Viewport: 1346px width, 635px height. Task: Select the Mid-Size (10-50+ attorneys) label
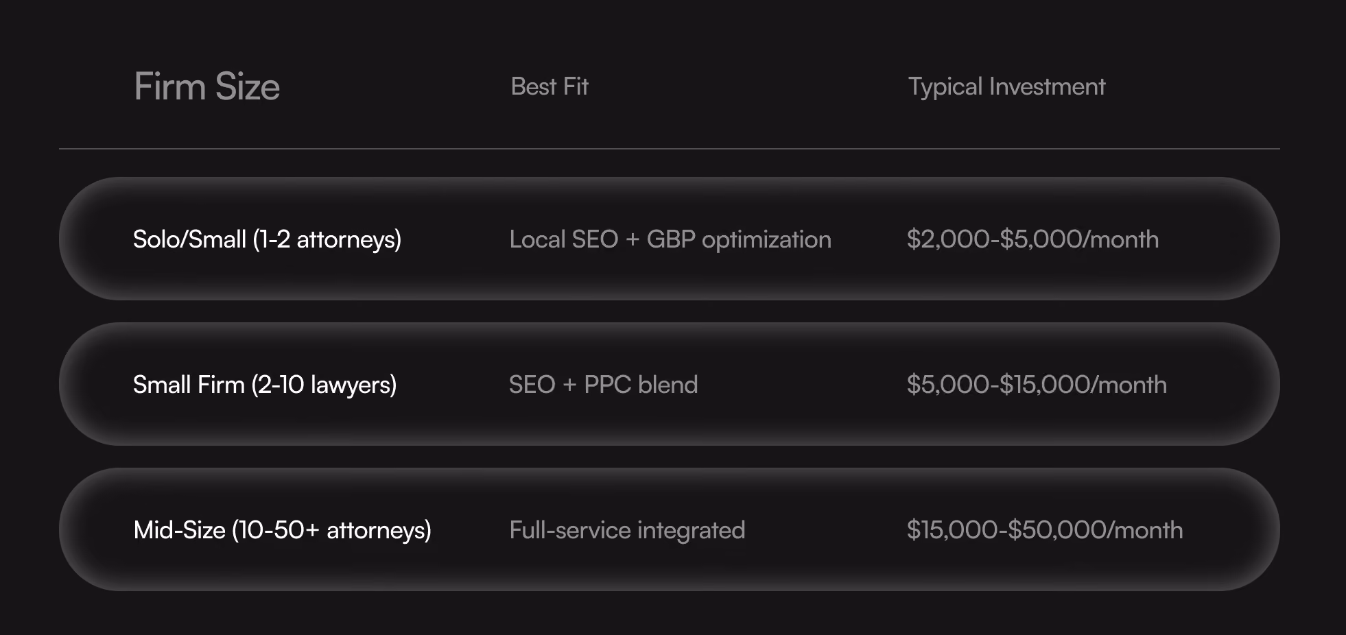click(x=282, y=530)
